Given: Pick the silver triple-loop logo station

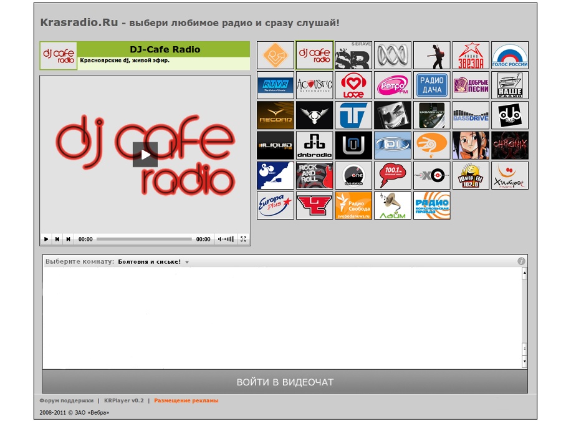Looking at the screenshot, I should 393,55.
